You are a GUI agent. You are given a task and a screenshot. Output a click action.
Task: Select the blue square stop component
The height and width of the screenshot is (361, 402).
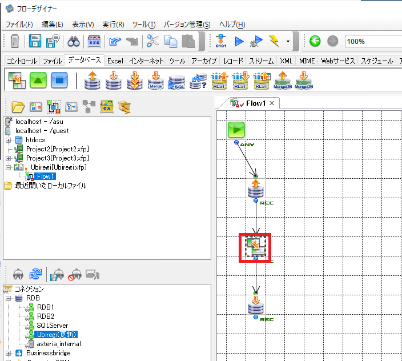59,80
